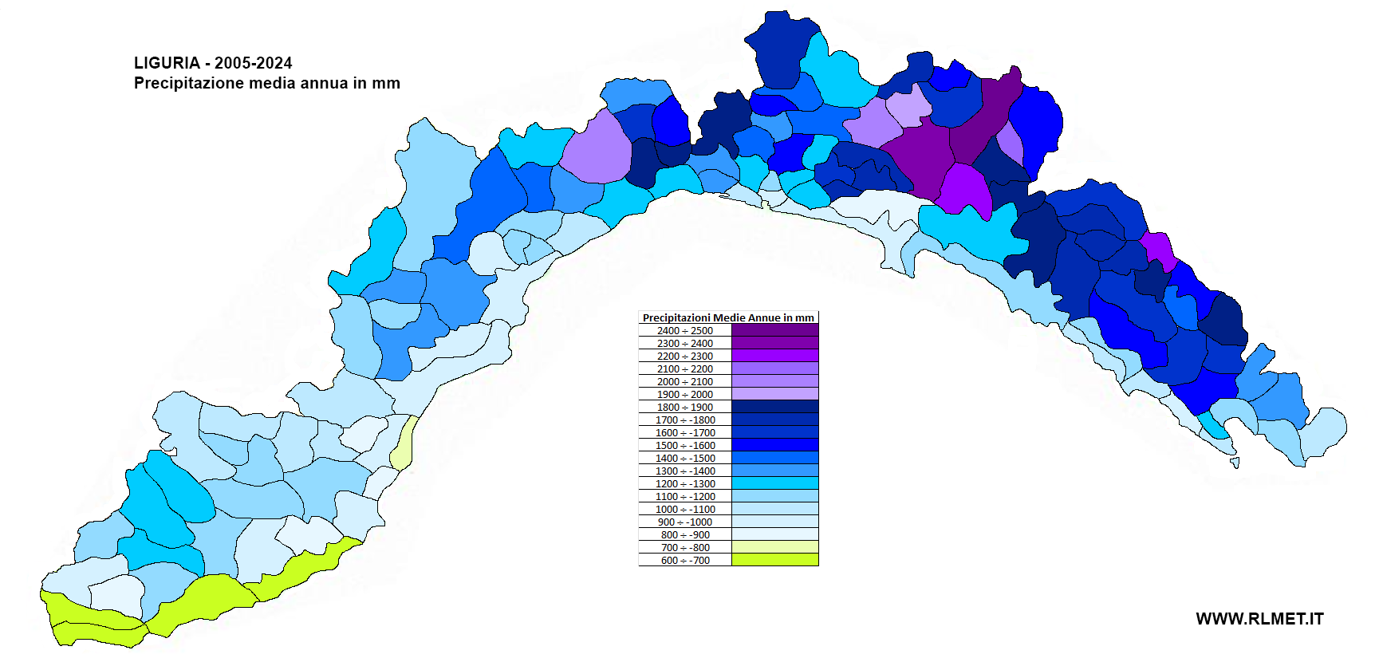Viewport: 1379px width, 658px height.
Task: Click the '2300 ÷ 2400' legend label
Action: tap(685, 343)
